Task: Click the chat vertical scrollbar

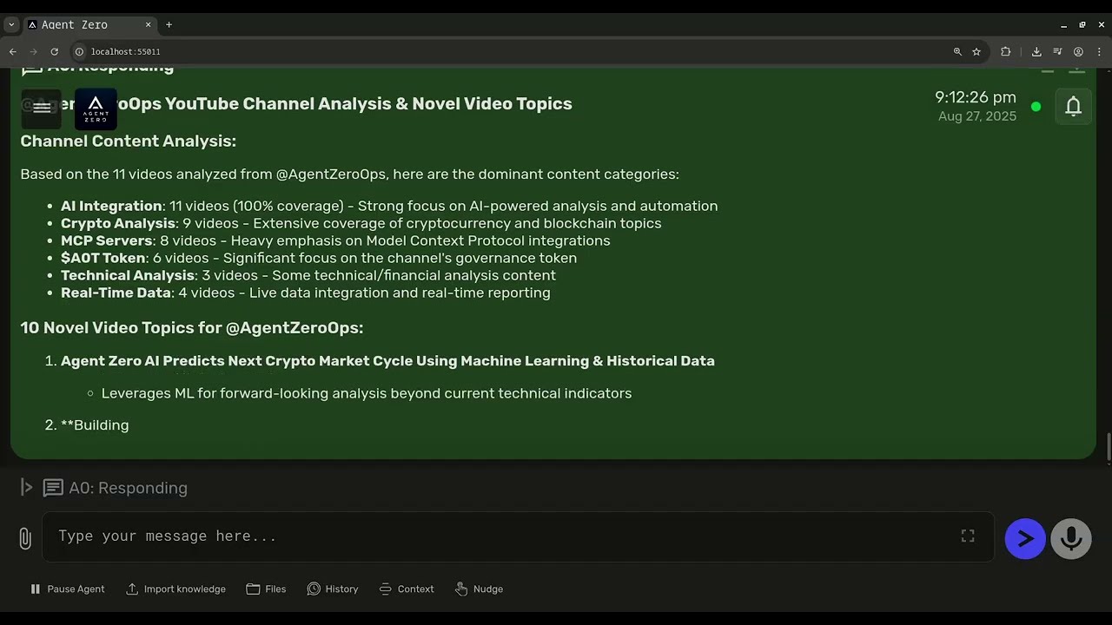Action: pos(1107,448)
